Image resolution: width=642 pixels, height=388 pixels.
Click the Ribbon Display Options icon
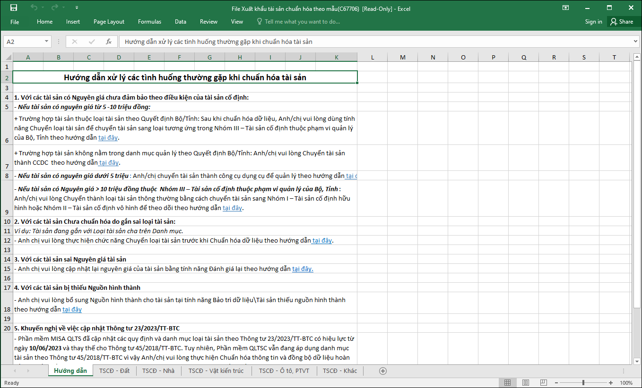[x=565, y=8]
